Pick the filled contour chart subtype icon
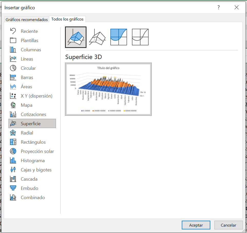 coord(119,37)
